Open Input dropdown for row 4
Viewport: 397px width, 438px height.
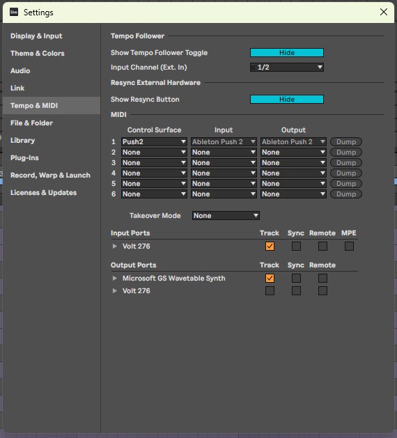[224, 173]
